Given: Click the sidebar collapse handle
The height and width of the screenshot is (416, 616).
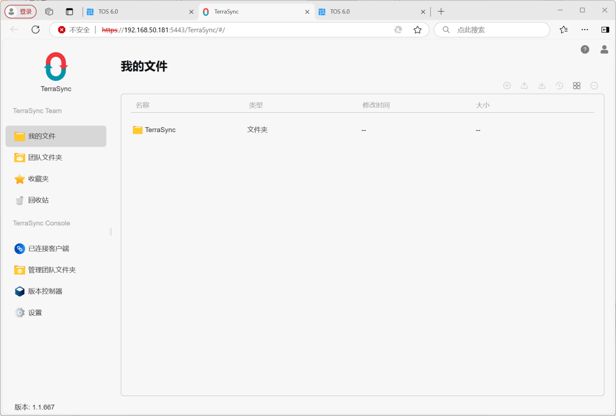Looking at the screenshot, I should tap(111, 232).
